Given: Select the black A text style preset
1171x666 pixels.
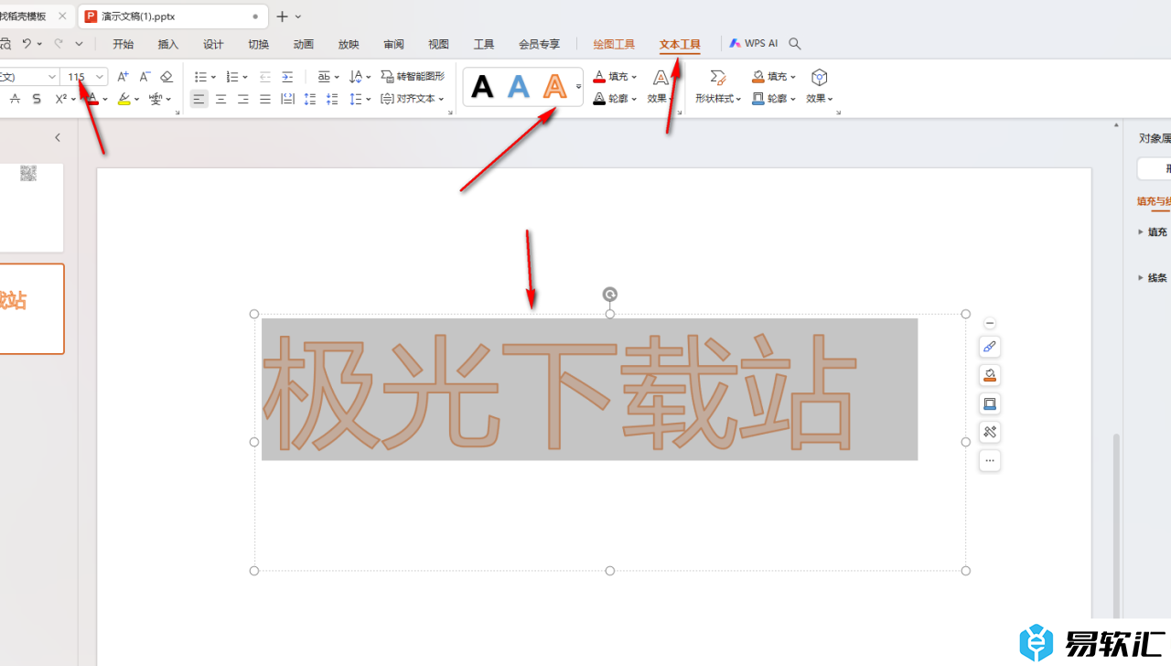Looking at the screenshot, I should coord(482,87).
